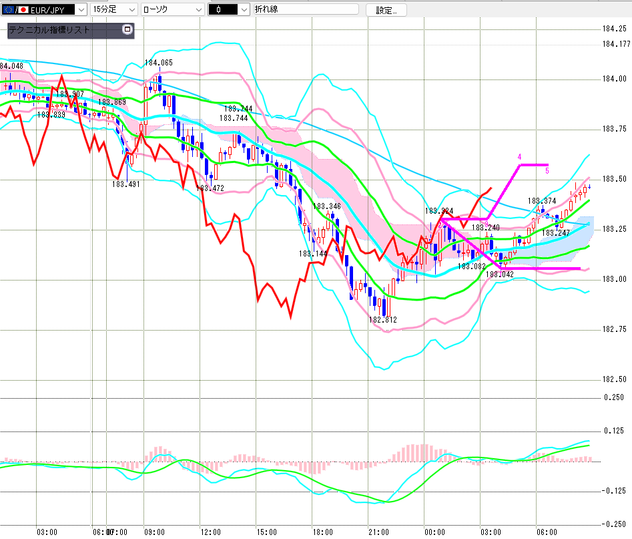Expand the 15分足 timeframe dropdown
Image resolution: width=632 pixels, height=539 pixels.
(131, 10)
